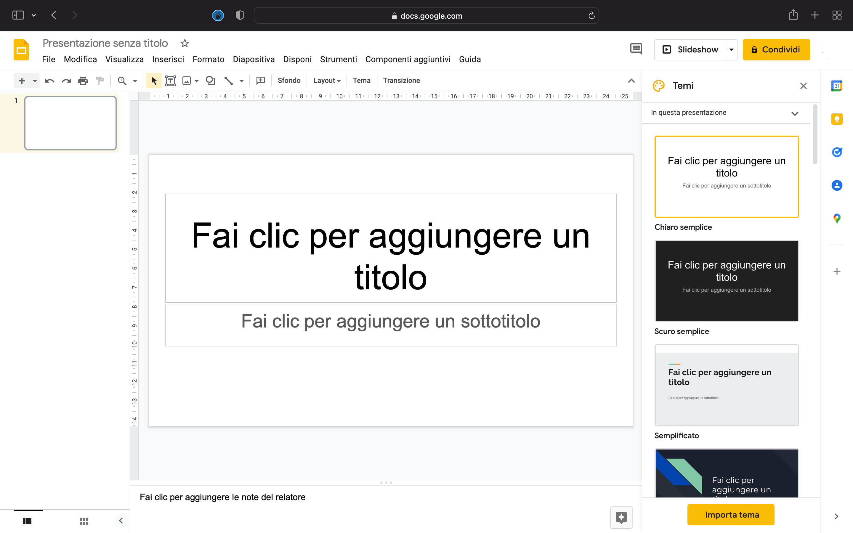Screen dimensions: 853x533
Task: Select the Insert shape tool
Action: pos(211,80)
